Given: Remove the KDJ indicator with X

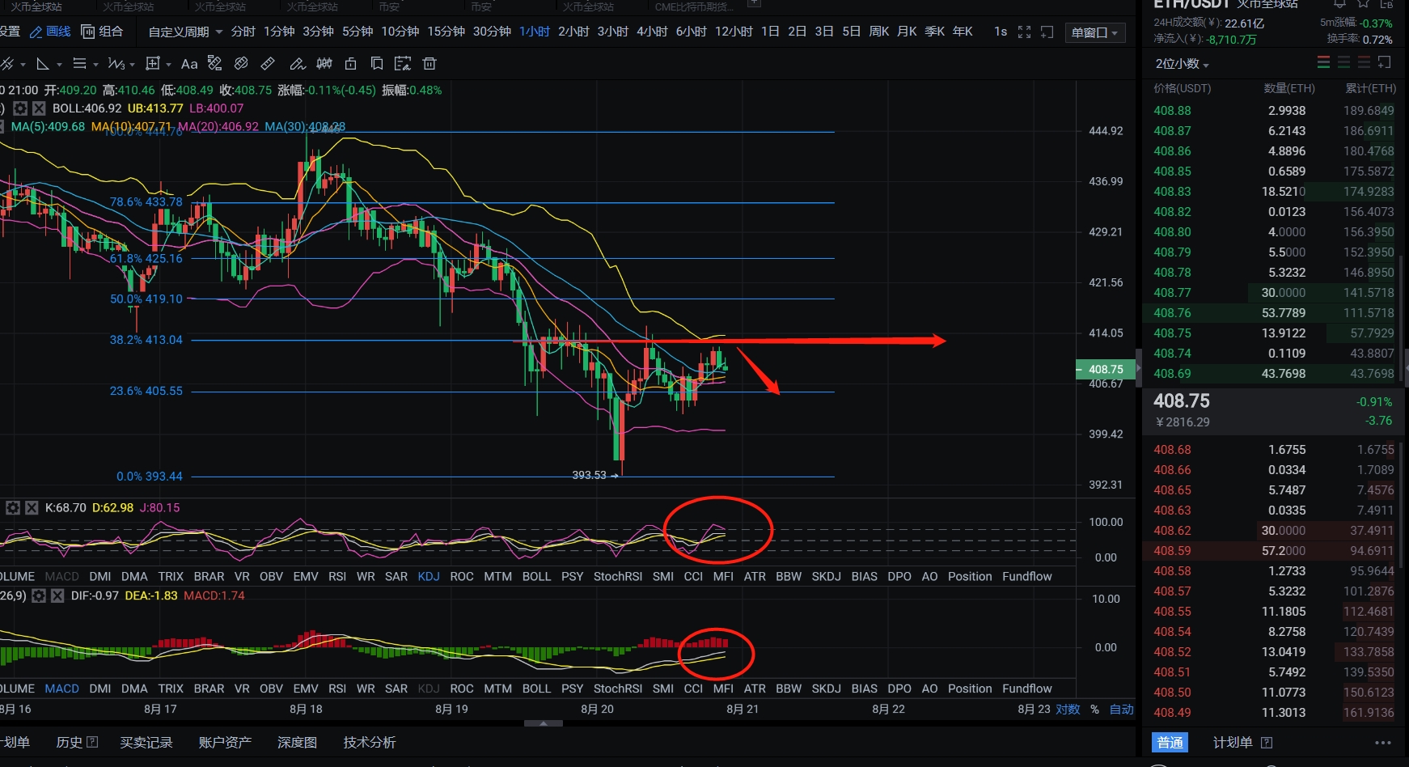Looking at the screenshot, I should pyautogui.click(x=32, y=508).
